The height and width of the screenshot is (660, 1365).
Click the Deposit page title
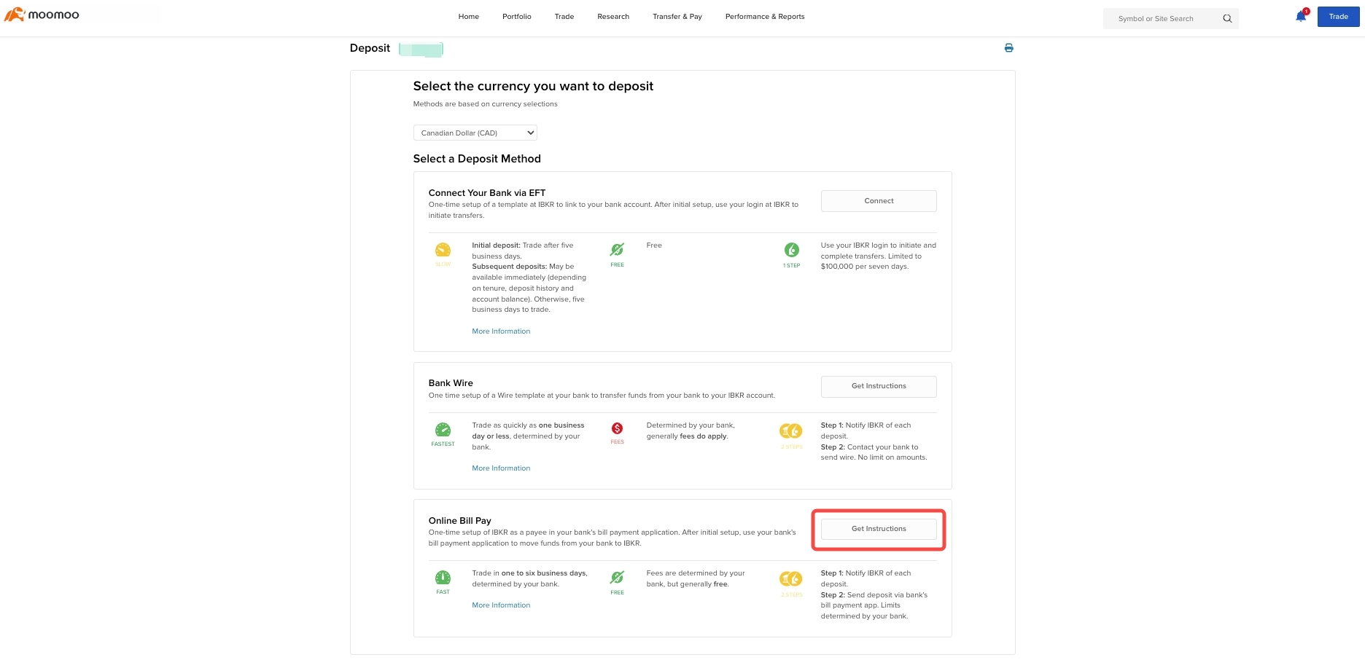pyautogui.click(x=370, y=48)
